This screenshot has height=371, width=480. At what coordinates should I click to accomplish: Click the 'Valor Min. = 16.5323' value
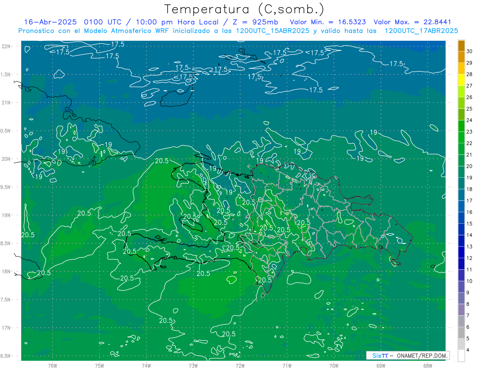tap(328, 22)
